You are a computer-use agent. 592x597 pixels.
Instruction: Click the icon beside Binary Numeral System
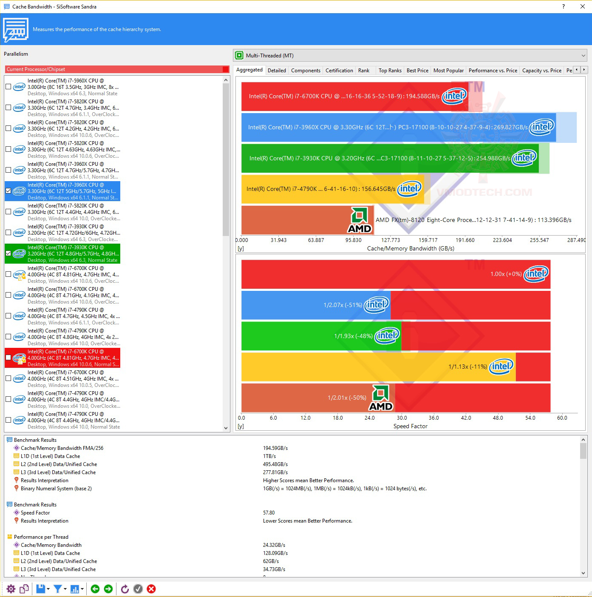(x=17, y=488)
